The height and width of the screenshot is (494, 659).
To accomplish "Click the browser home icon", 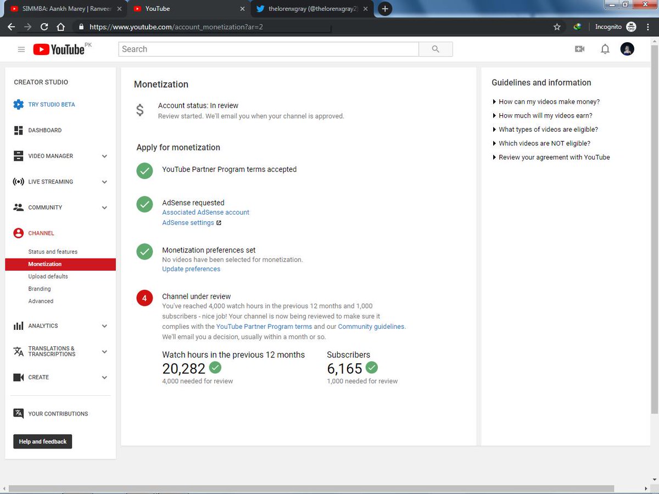I will coord(60,26).
